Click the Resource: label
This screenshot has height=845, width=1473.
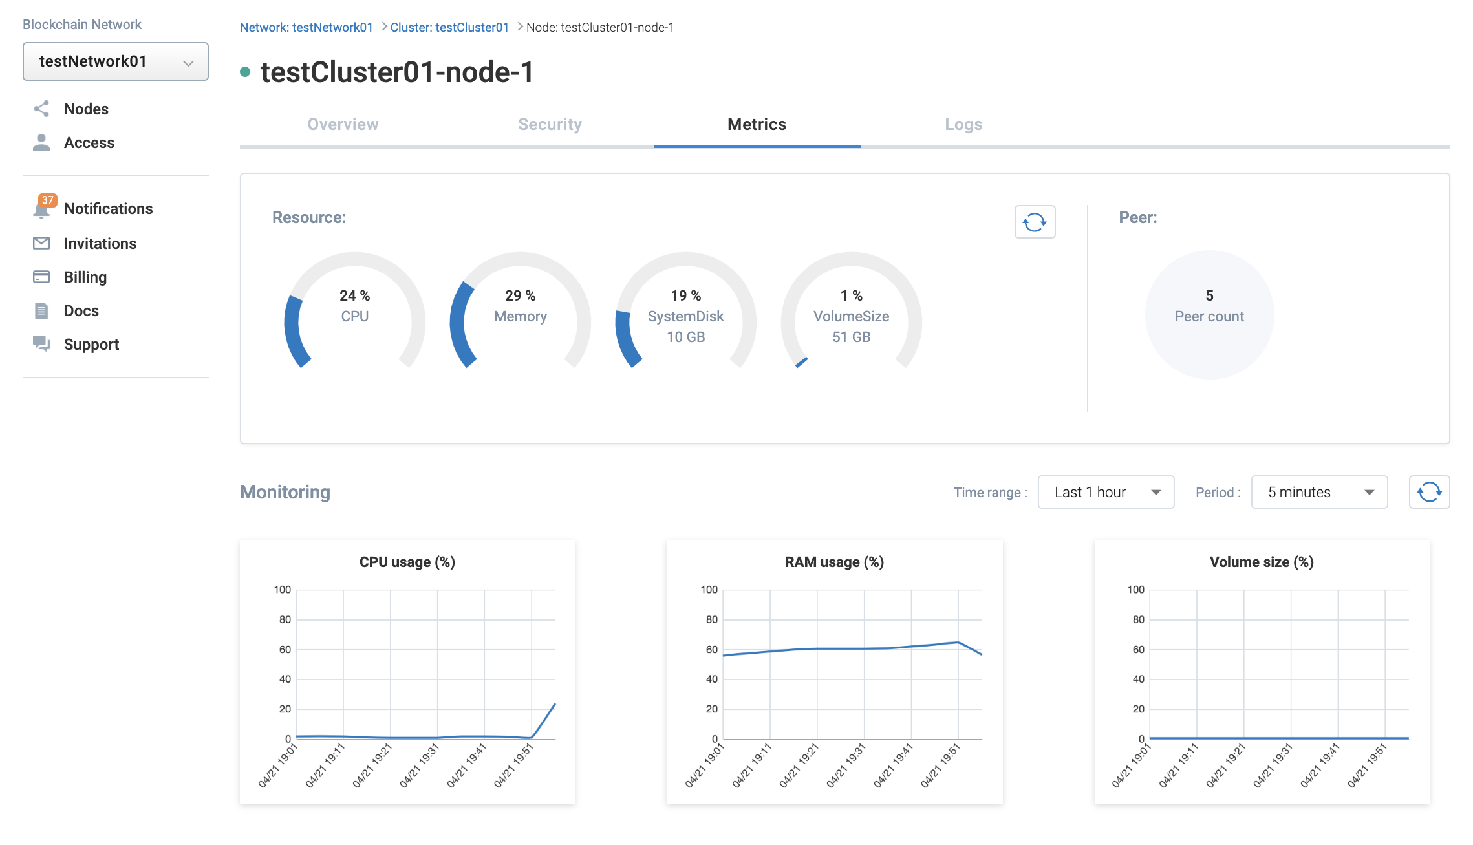309,217
